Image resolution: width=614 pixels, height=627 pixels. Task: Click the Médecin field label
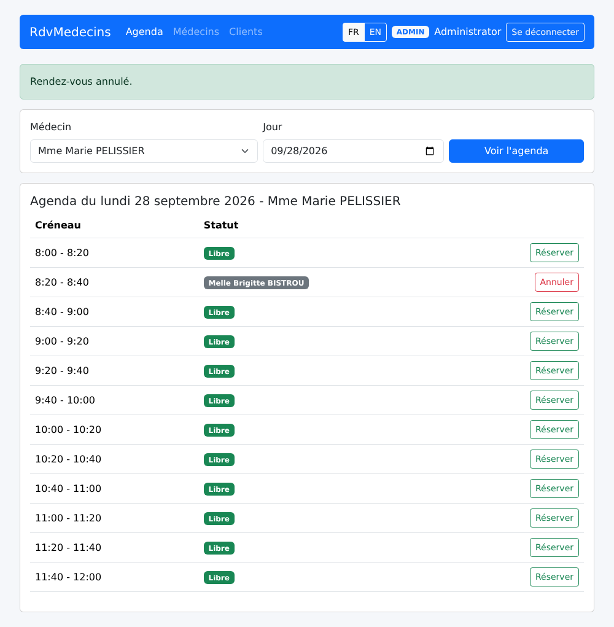[51, 127]
